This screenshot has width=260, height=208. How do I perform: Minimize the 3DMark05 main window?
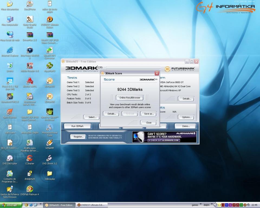coord(187,61)
